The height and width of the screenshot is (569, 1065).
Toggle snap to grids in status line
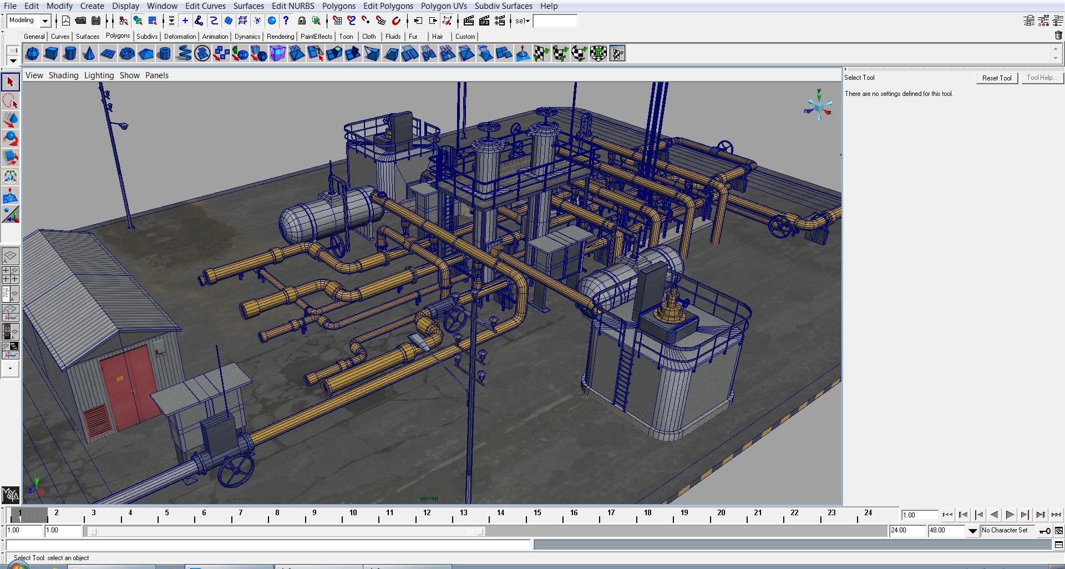click(337, 21)
